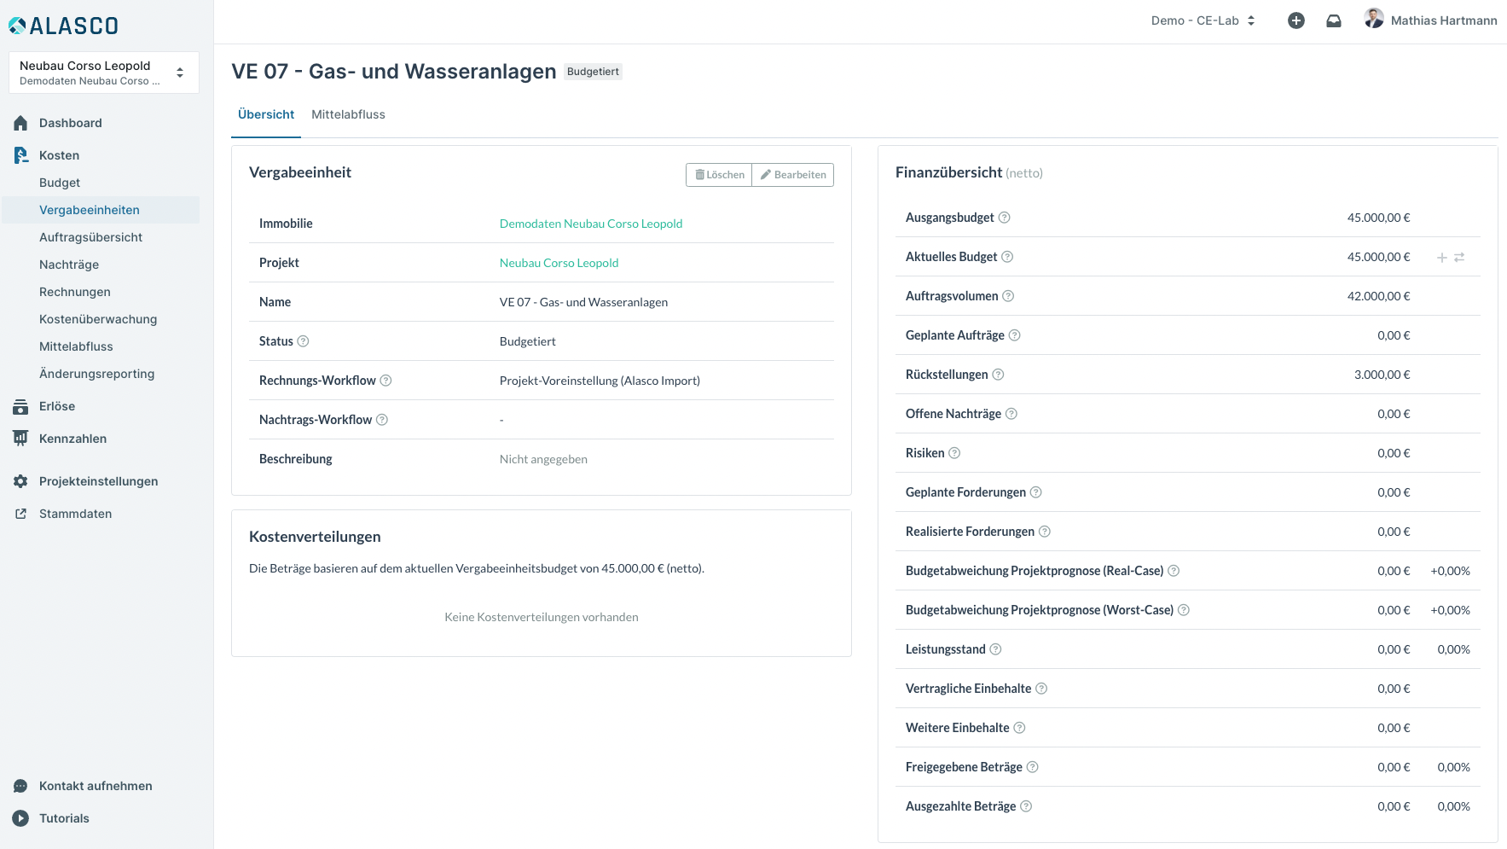Expand the Demo - CE-Lab account dropdown

1203,20
